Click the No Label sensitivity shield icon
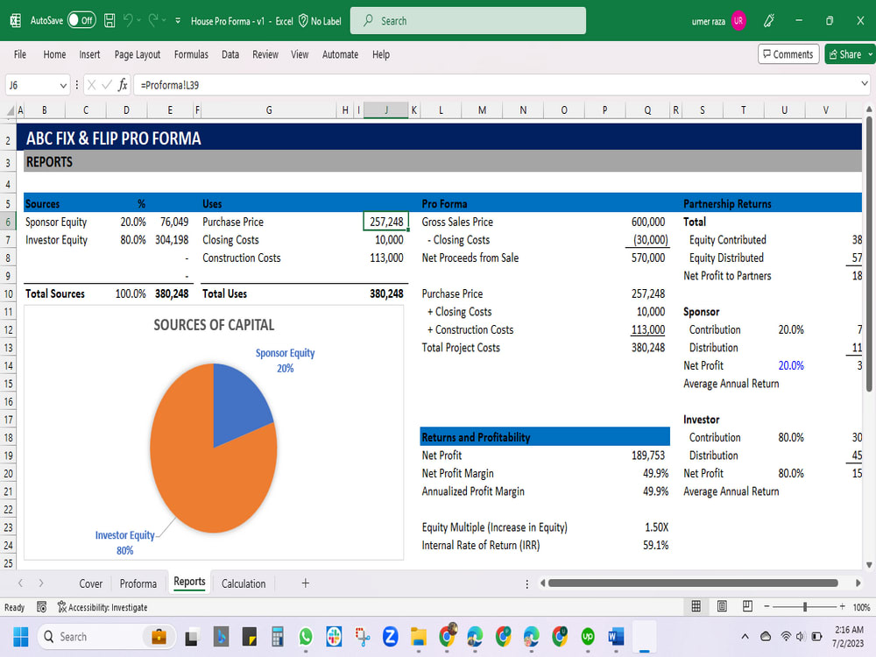 click(303, 21)
